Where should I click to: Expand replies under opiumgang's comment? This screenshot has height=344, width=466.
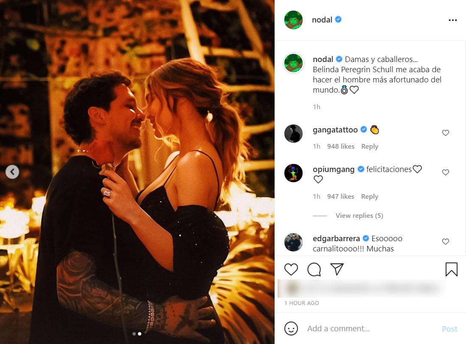click(x=359, y=215)
